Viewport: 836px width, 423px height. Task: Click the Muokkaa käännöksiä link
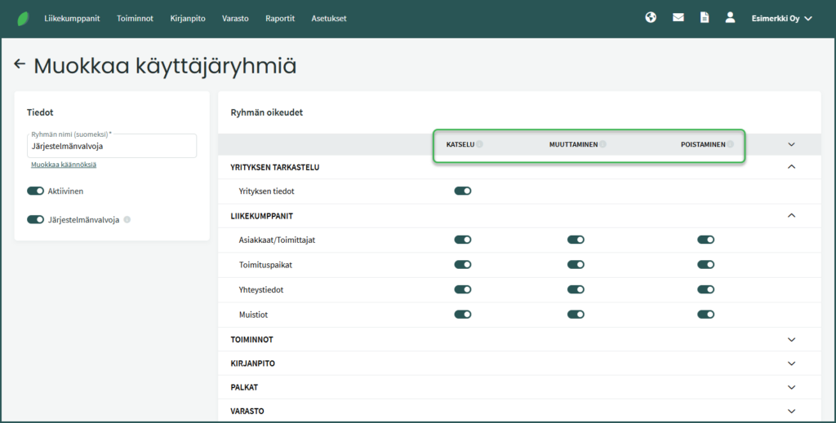[64, 165]
